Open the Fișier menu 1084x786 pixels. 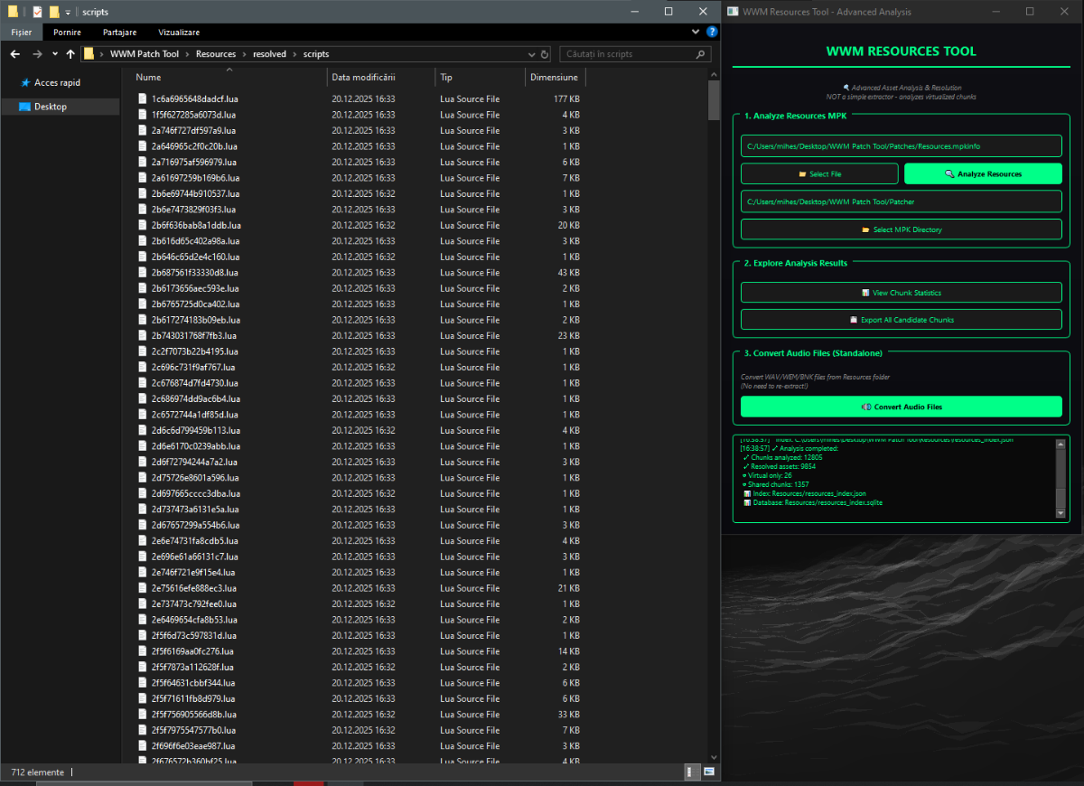point(21,32)
